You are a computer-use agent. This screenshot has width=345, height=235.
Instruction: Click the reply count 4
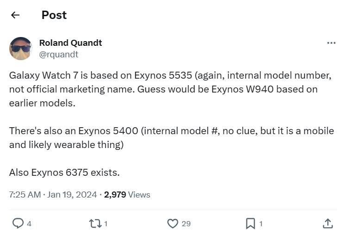29,224
